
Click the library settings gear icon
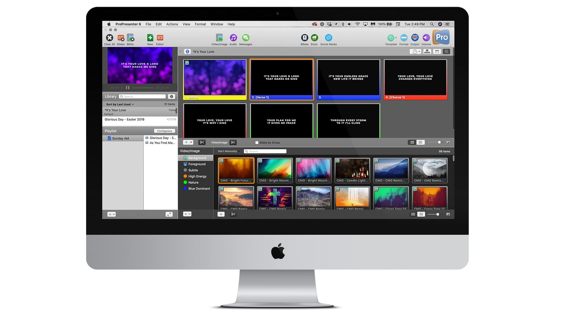172,97
